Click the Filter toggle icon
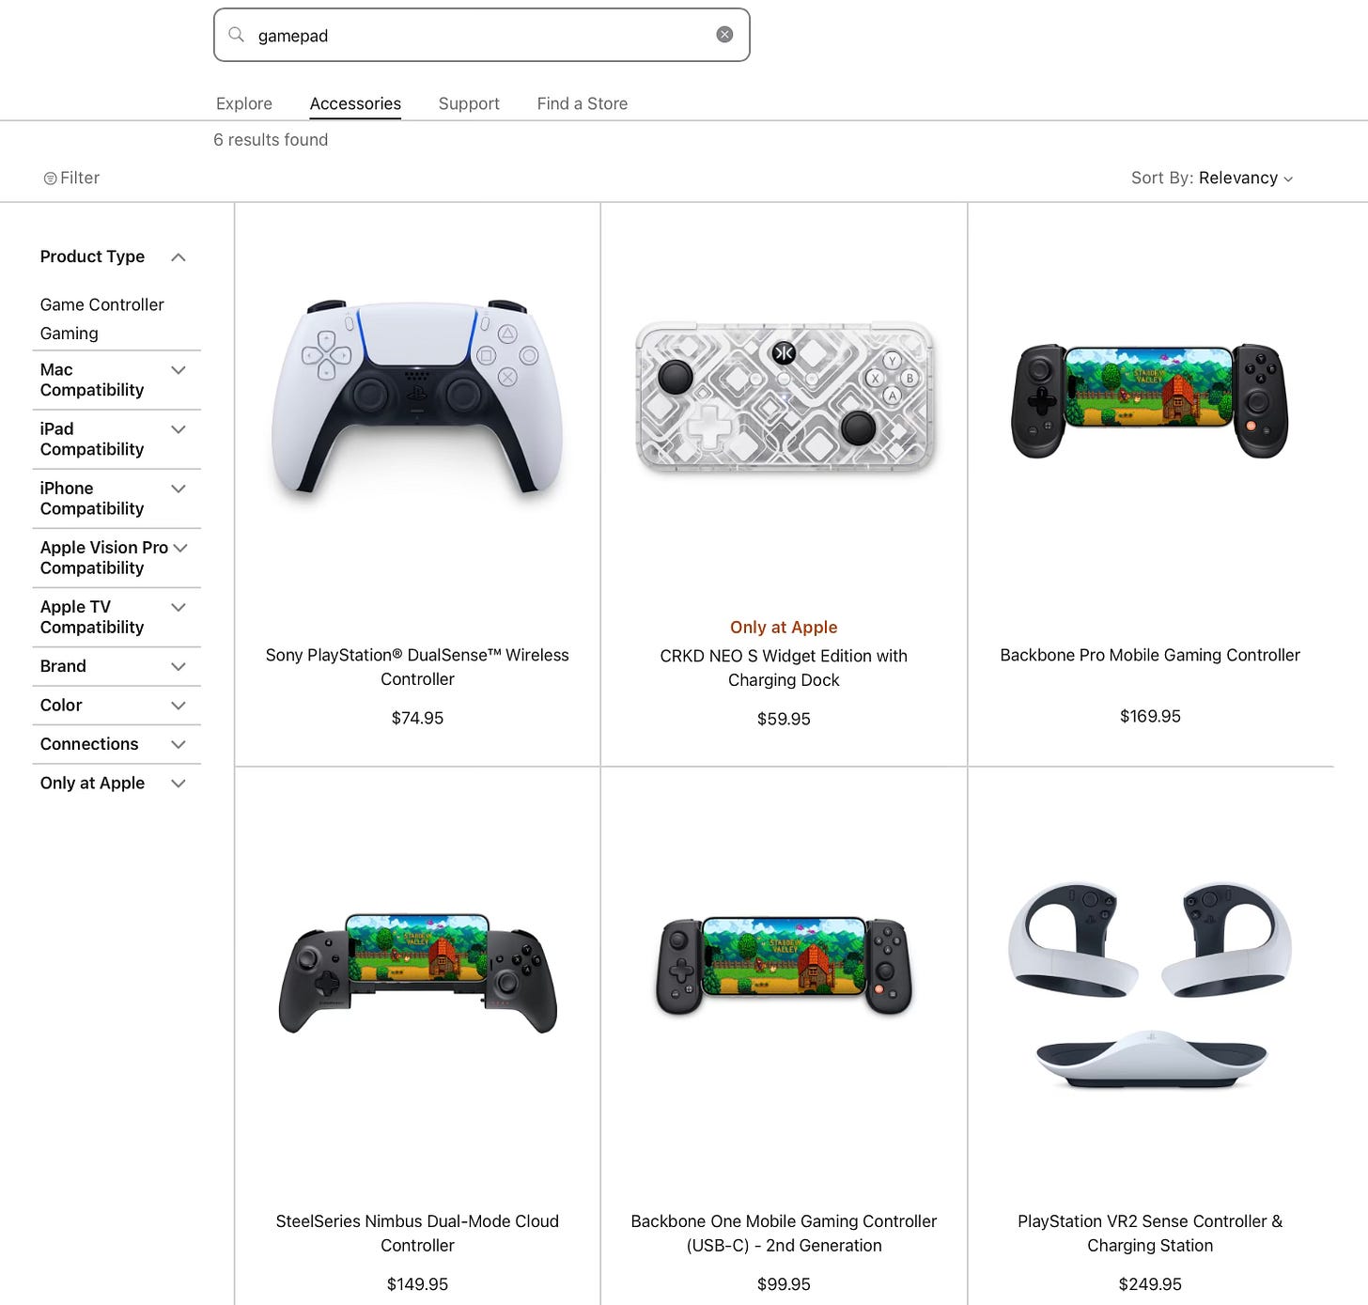Image resolution: width=1368 pixels, height=1305 pixels. 51,179
